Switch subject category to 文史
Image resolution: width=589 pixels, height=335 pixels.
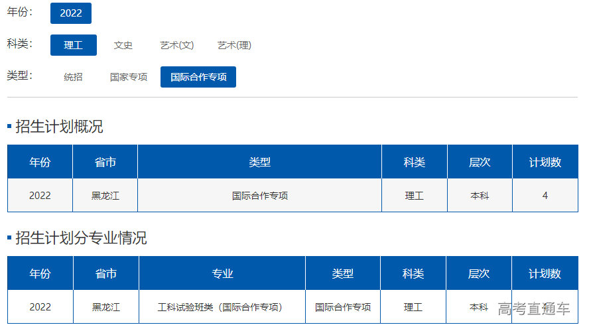tap(123, 45)
